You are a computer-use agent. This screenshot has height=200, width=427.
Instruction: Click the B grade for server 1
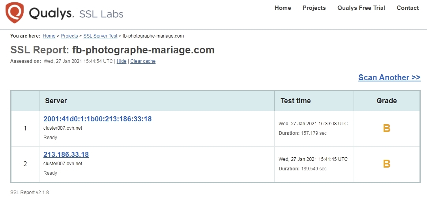point(387,128)
